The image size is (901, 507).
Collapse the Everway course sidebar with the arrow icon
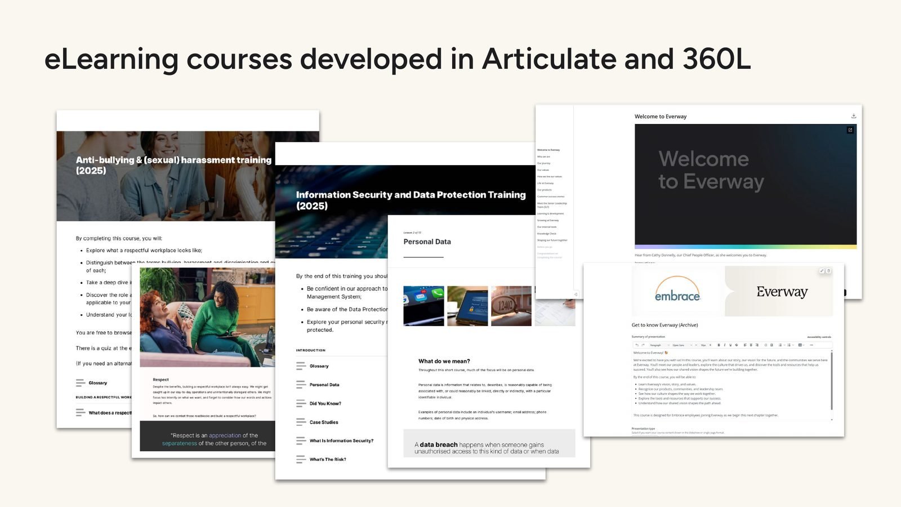click(x=576, y=294)
